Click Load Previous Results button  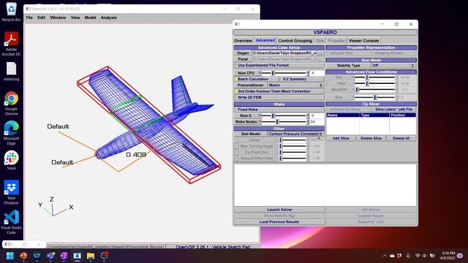[x=279, y=222]
